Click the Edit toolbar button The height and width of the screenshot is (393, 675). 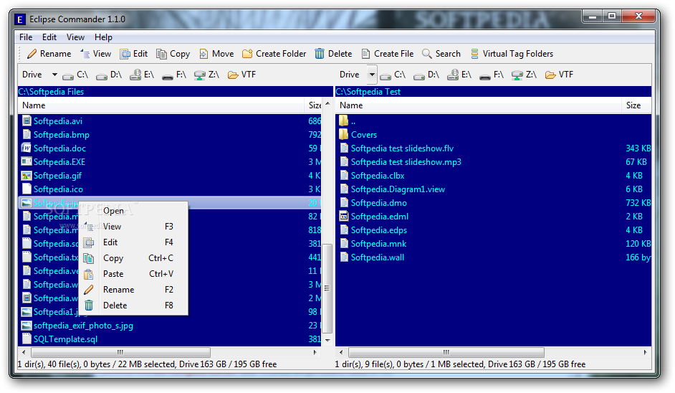[134, 54]
